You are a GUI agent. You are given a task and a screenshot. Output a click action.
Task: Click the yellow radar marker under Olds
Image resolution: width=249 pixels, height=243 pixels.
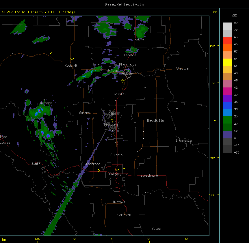click(x=112, y=120)
